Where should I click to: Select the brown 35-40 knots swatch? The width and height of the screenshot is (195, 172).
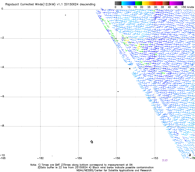click(166, 3)
